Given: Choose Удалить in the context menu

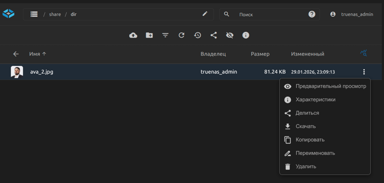Looking at the screenshot, I should point(306,166).
